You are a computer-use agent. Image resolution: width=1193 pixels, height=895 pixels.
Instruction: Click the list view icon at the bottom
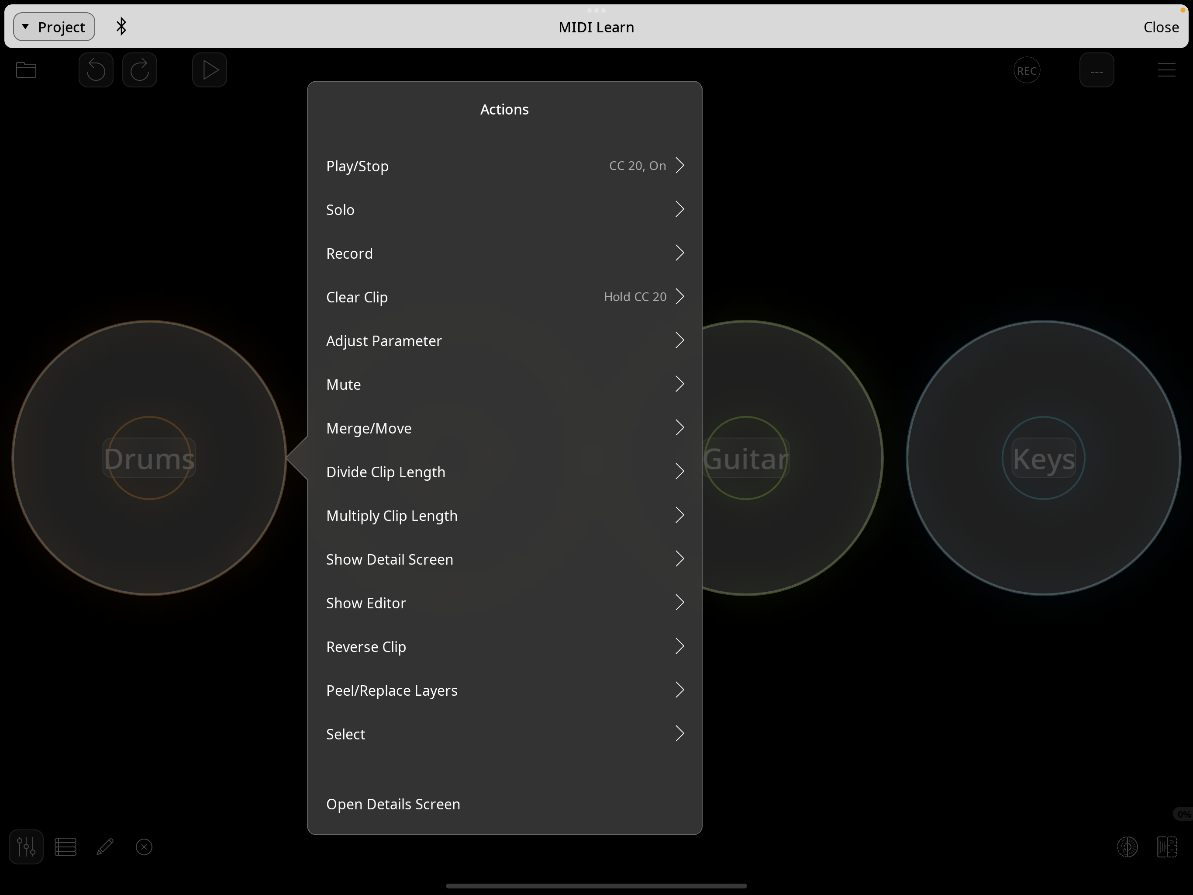(65, 846)
